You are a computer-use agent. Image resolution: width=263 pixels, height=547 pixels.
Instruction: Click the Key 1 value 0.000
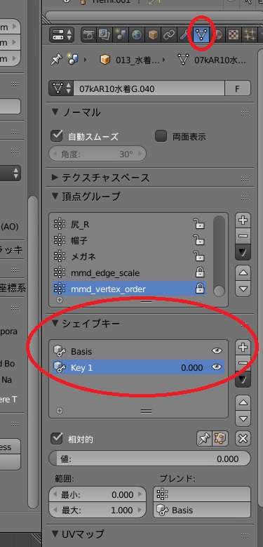[192, 367]
